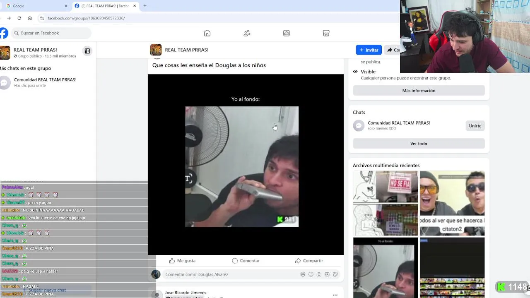Open emoji picker in comment box
Viewport: 530px width, 298px height.
311,274
